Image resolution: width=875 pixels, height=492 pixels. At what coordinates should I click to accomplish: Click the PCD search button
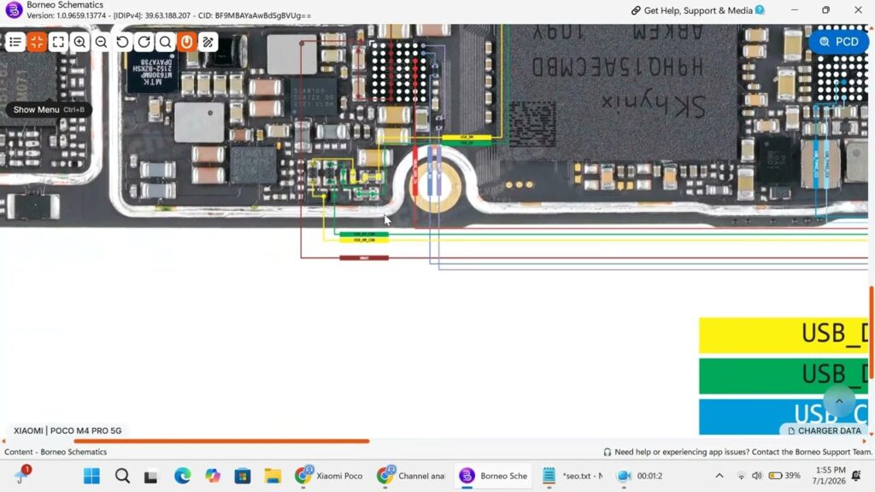point(838,42)
